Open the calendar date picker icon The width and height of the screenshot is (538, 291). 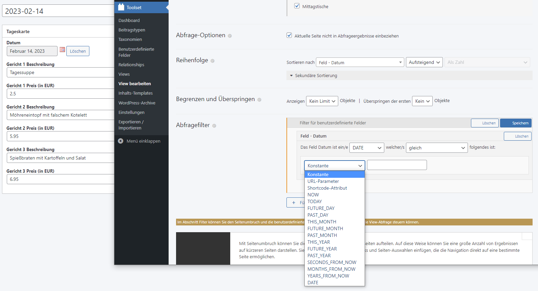point(62,50)
